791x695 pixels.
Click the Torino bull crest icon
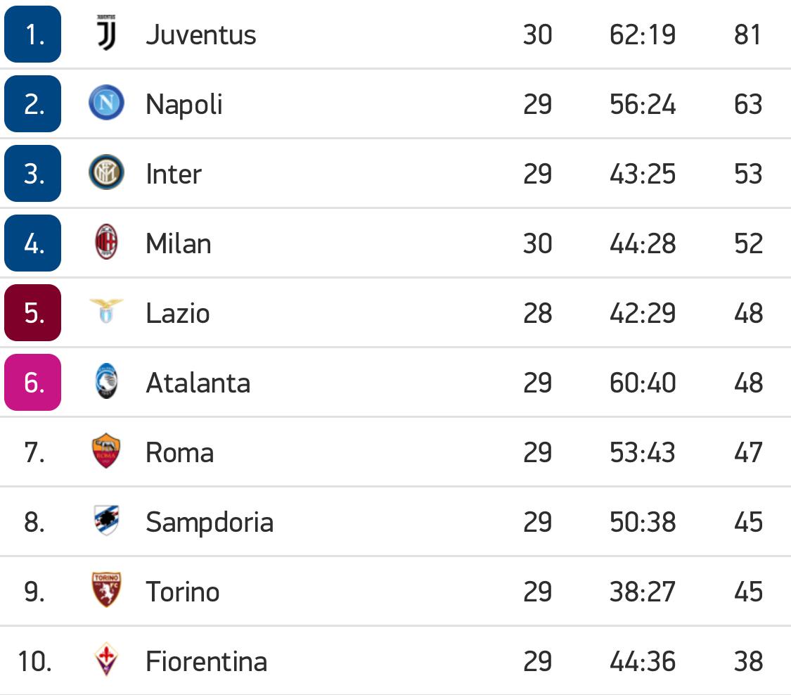[x=107, y=591]
